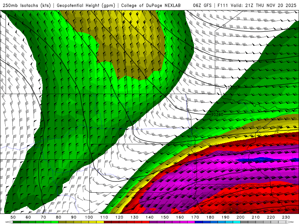299x224 pixels.
Task: Click the 180 legend label
Action: [210, 217]
